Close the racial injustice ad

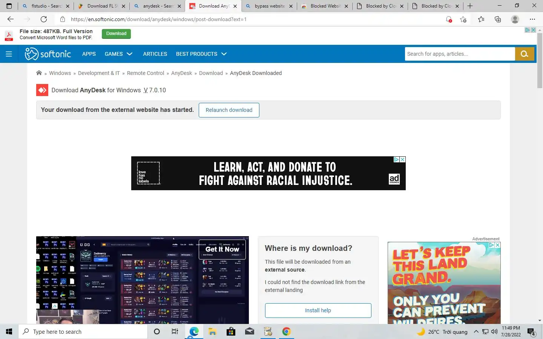pyautogui.click(x=403, y=159)
